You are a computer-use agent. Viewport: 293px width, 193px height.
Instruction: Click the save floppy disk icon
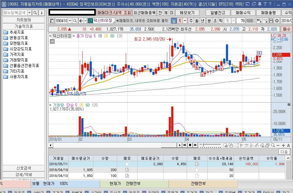271,21
